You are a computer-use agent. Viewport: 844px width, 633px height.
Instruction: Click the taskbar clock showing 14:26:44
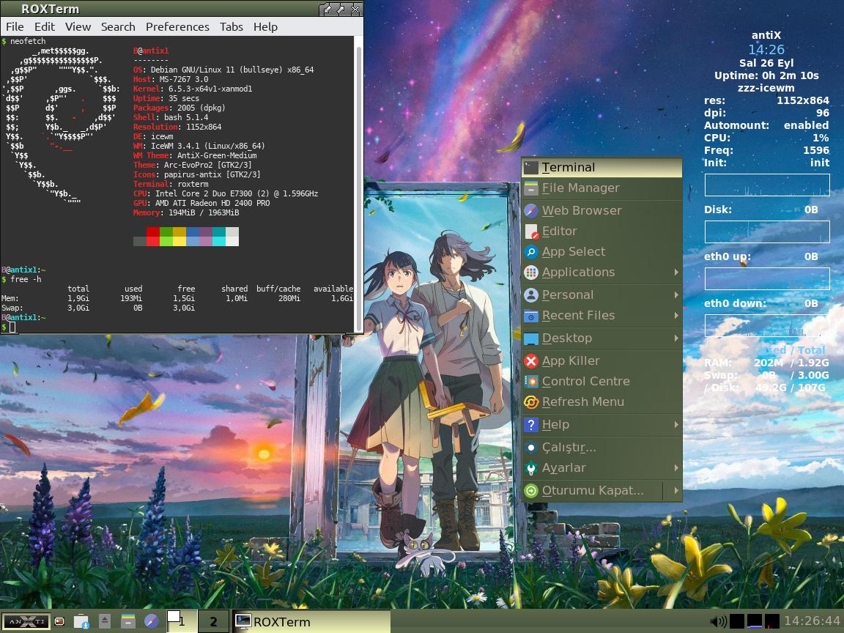pyautogui.click(x=812, y=621)
